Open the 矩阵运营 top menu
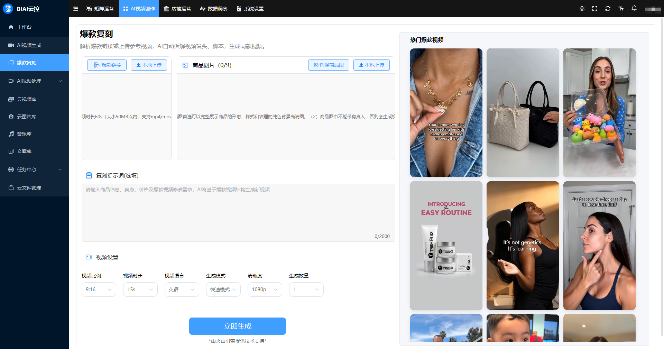The height and width of the screenshot is (349, 664). pos(100,9)
